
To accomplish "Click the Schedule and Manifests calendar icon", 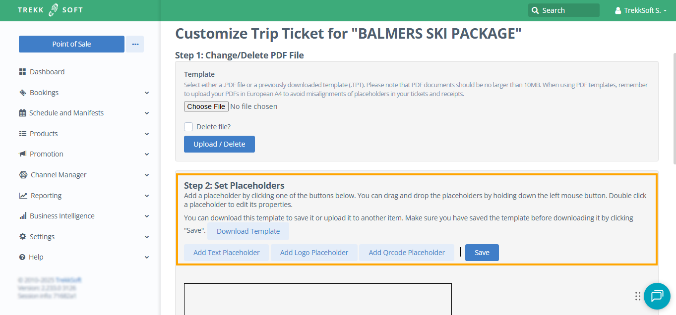I will (x=22, y=113).
